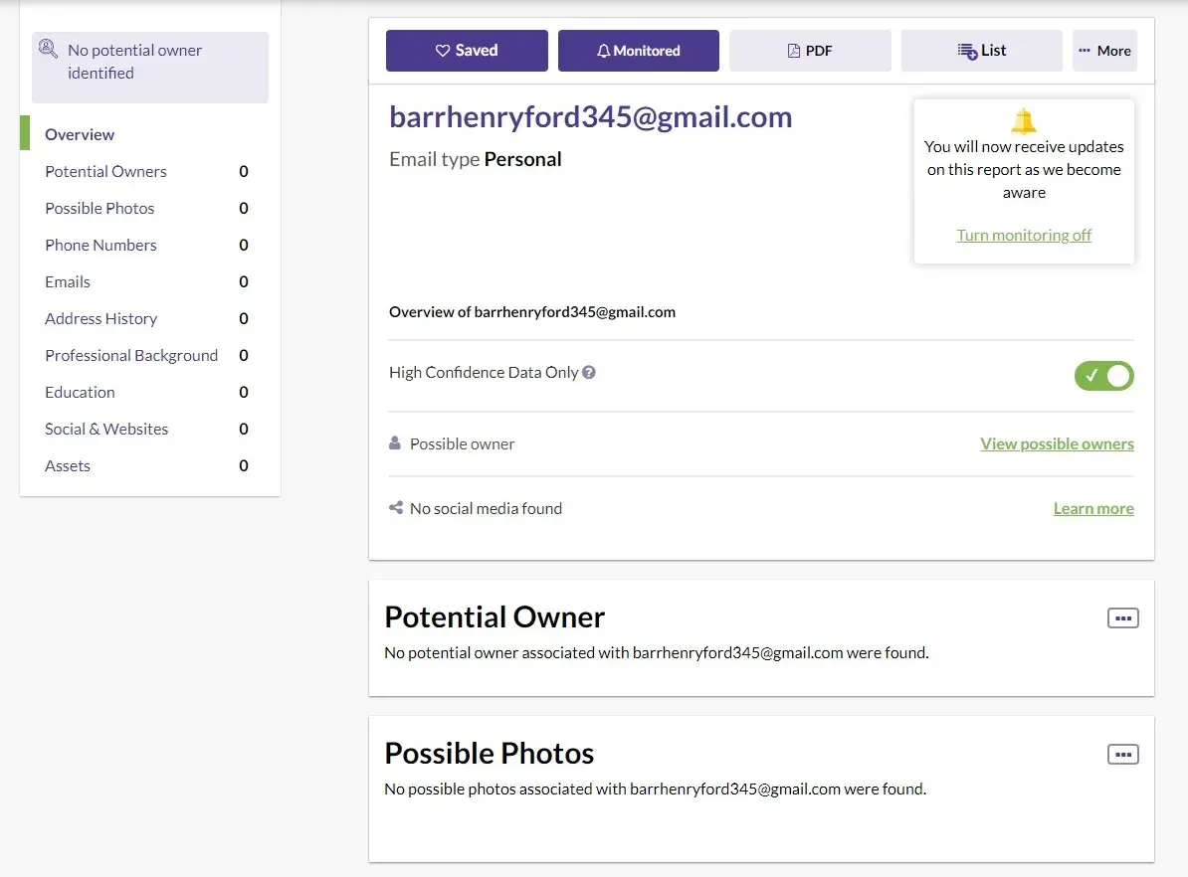
Task: Expand Possible Photos section options menu
Action: [1123, 755]
